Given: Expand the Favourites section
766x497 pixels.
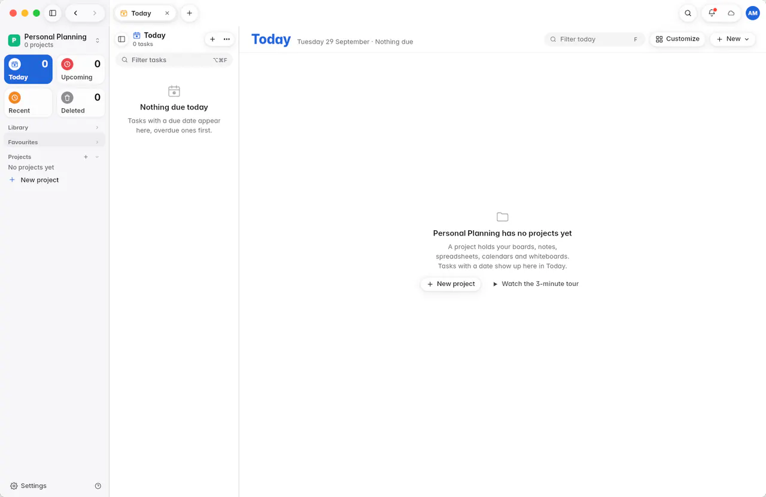Looking at the screenshot, I should [x=54, y=142].
